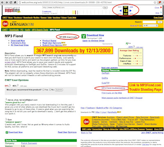This screenshot has height=147, width=164.
Task: Open All Download Sites link
Action: point(20,45)
